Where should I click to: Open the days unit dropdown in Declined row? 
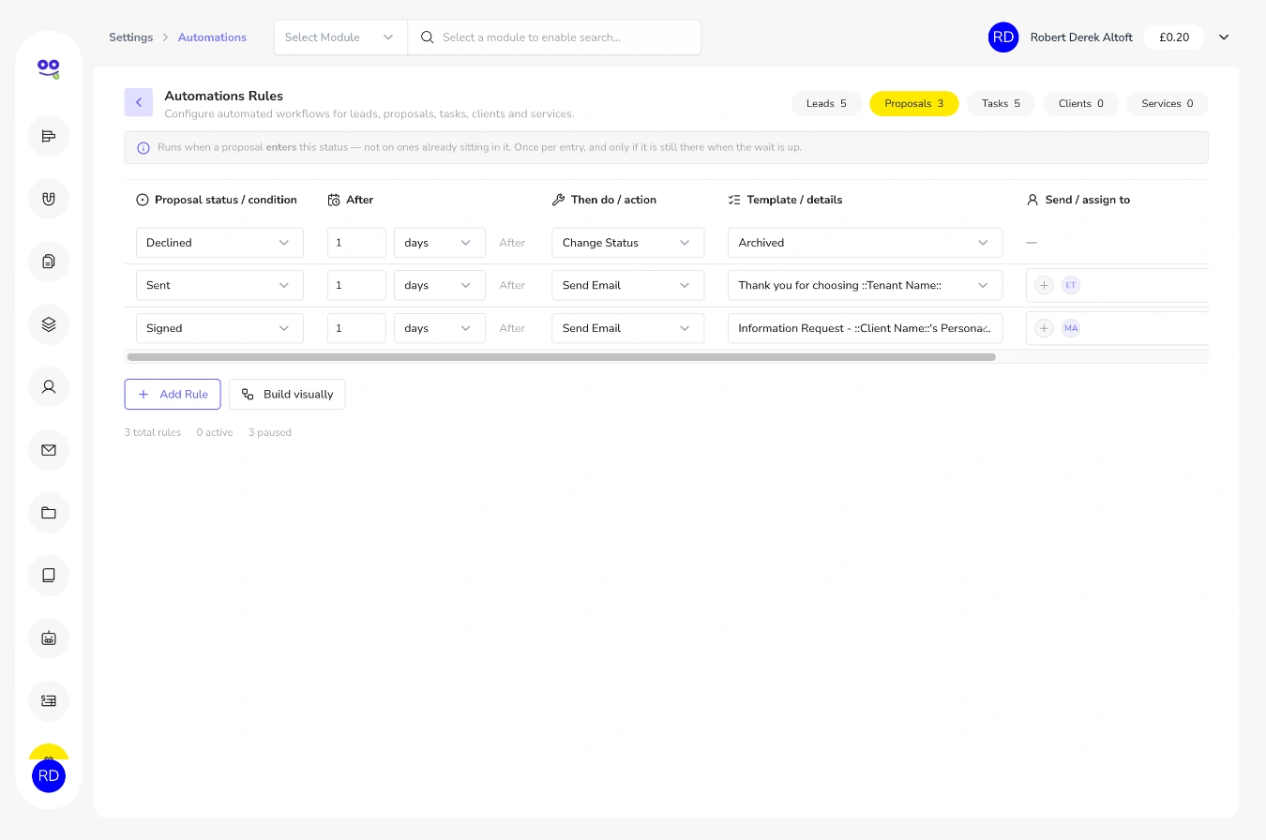[x=440, y=243]
